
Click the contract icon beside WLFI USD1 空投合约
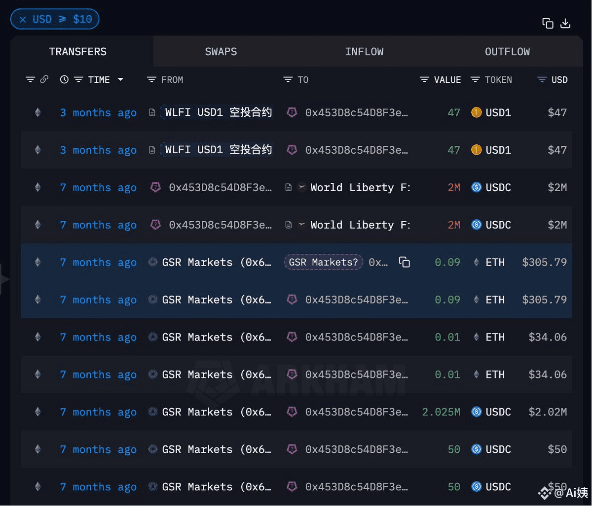(151, 112)
